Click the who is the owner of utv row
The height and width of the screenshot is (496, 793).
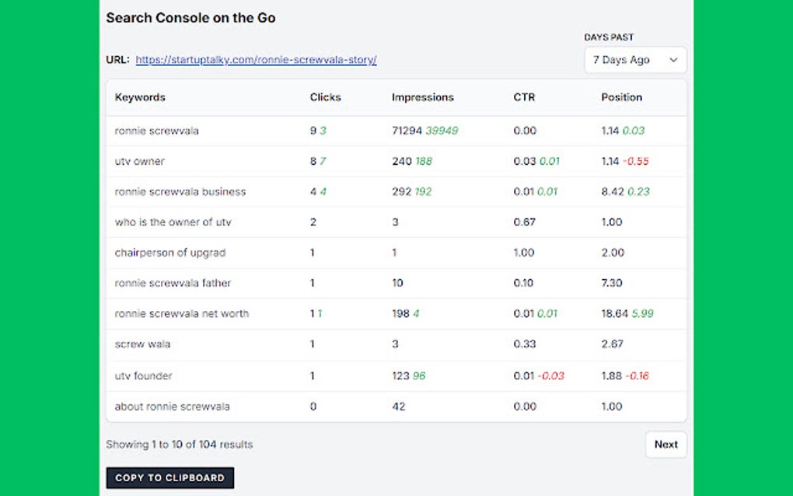point(171,222)
